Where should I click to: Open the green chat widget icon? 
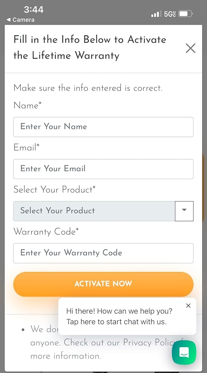coord(184,352)
